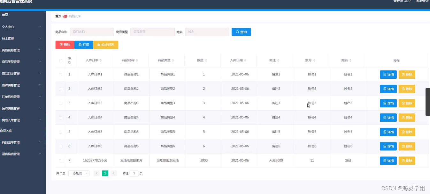Sort by the 账号 column sort icon

[x=314, y=61]
